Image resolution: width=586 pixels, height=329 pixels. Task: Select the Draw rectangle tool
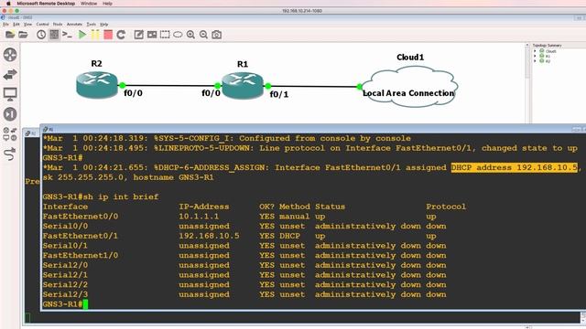point(165,35)
